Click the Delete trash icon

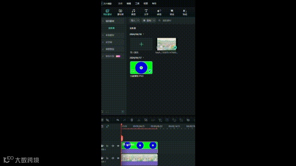tap(132, 120)
